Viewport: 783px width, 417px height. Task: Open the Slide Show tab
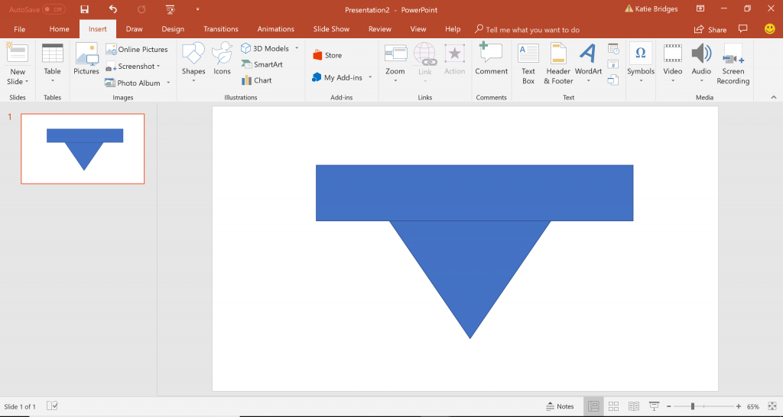[331, 29]
